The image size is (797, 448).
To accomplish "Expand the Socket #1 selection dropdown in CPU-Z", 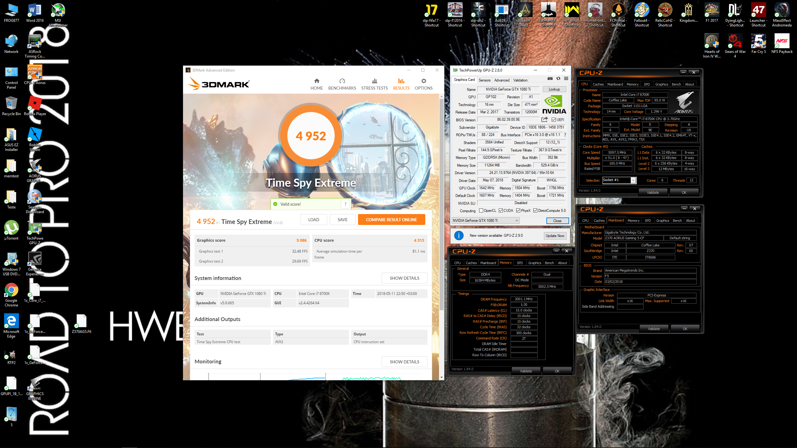I will pos(633,180).
